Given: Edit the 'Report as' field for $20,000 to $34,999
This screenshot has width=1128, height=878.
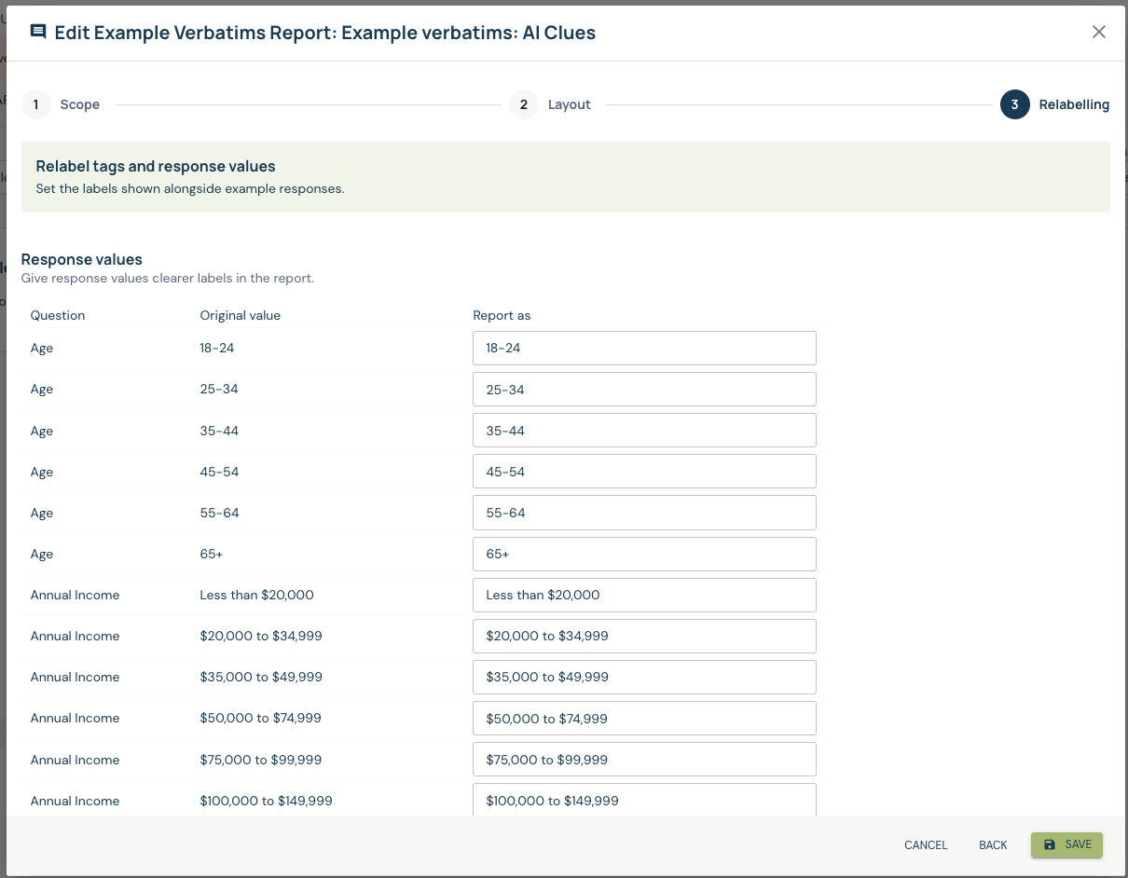Looking at the screenshot, I should point(644,636).
